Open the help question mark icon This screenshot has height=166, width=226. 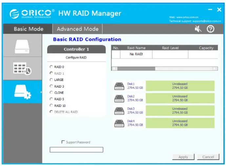[x=211, y=29]
